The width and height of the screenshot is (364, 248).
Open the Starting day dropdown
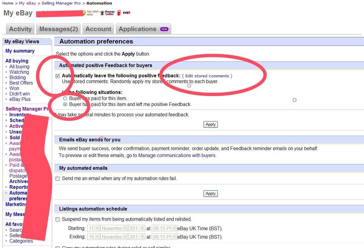point(94,228)
